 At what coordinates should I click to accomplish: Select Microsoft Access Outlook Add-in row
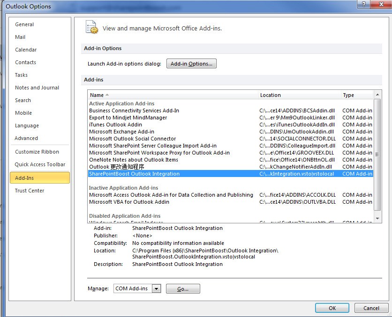[x=231, y=195]
